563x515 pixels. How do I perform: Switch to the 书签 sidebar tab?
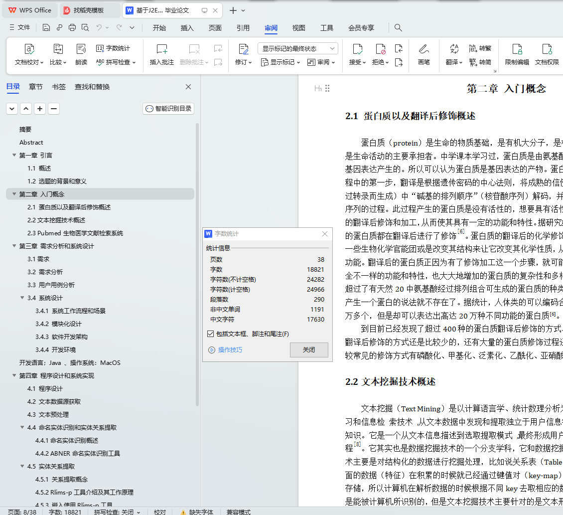[x=59, y=87]
